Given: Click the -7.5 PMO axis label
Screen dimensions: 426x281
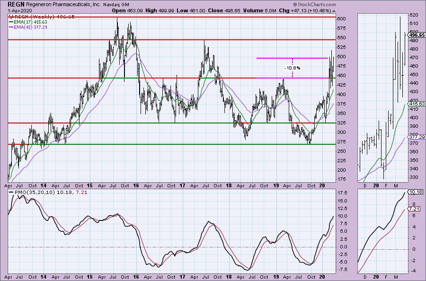Looking at the screenshot, I should point(342,270).
